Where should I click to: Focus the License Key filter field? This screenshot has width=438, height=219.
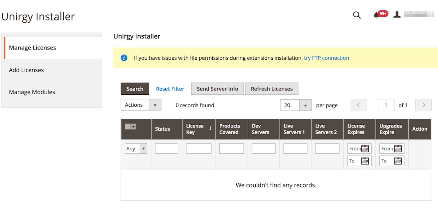(199, 148)
